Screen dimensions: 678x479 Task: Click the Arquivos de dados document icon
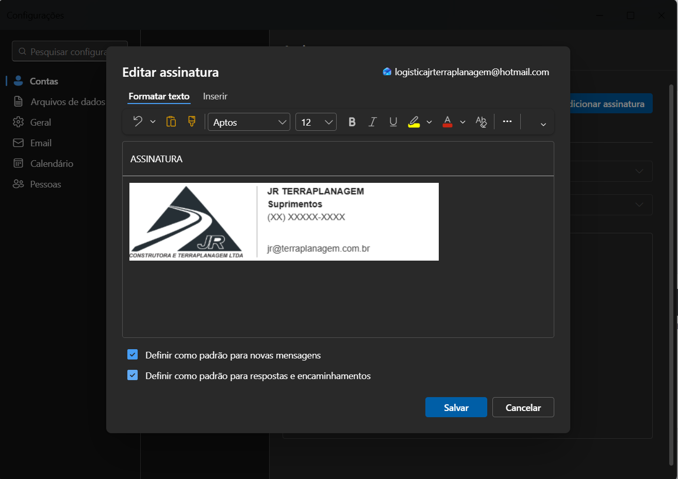(x=19, y=101)
